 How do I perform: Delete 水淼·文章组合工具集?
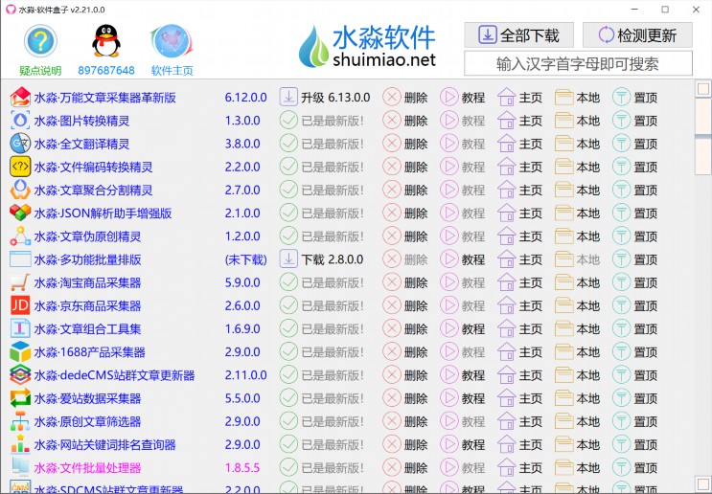tap(405, 329)
